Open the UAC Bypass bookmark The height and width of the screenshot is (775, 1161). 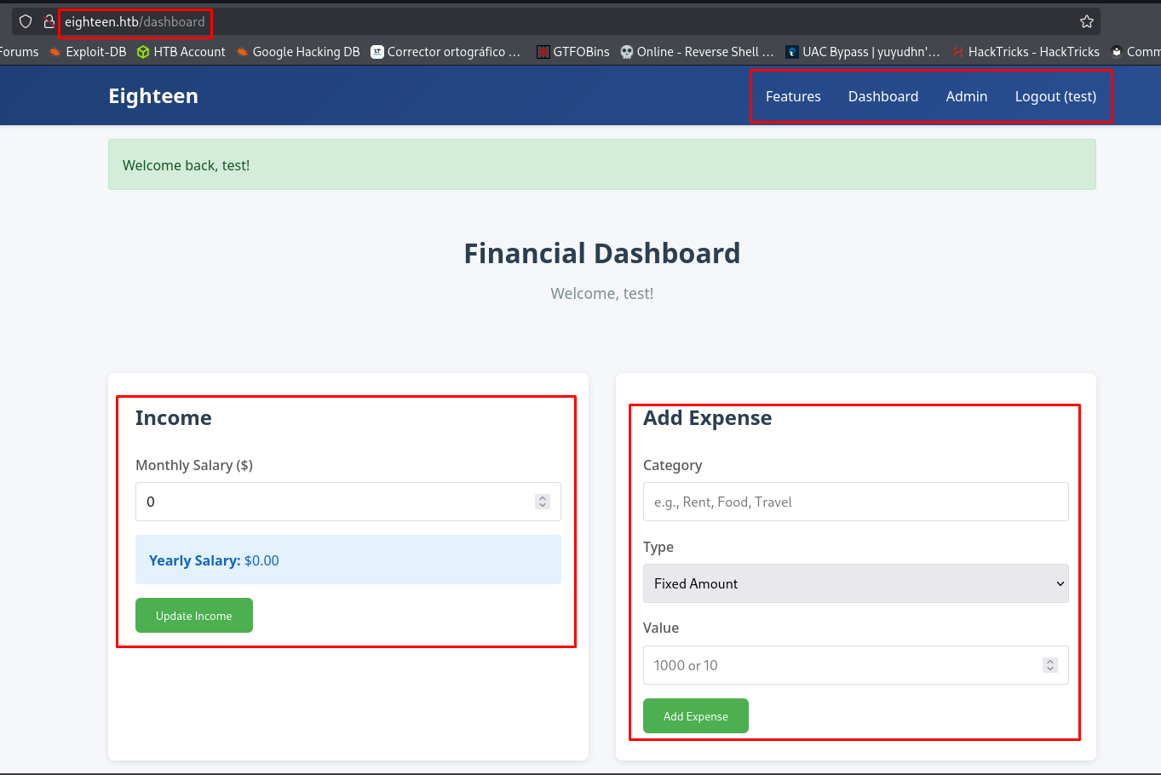(862, 52)
